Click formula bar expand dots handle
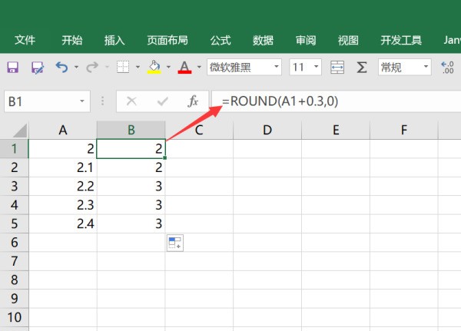The height and width of the screenshot is (331, 461). tap(103, 101)
